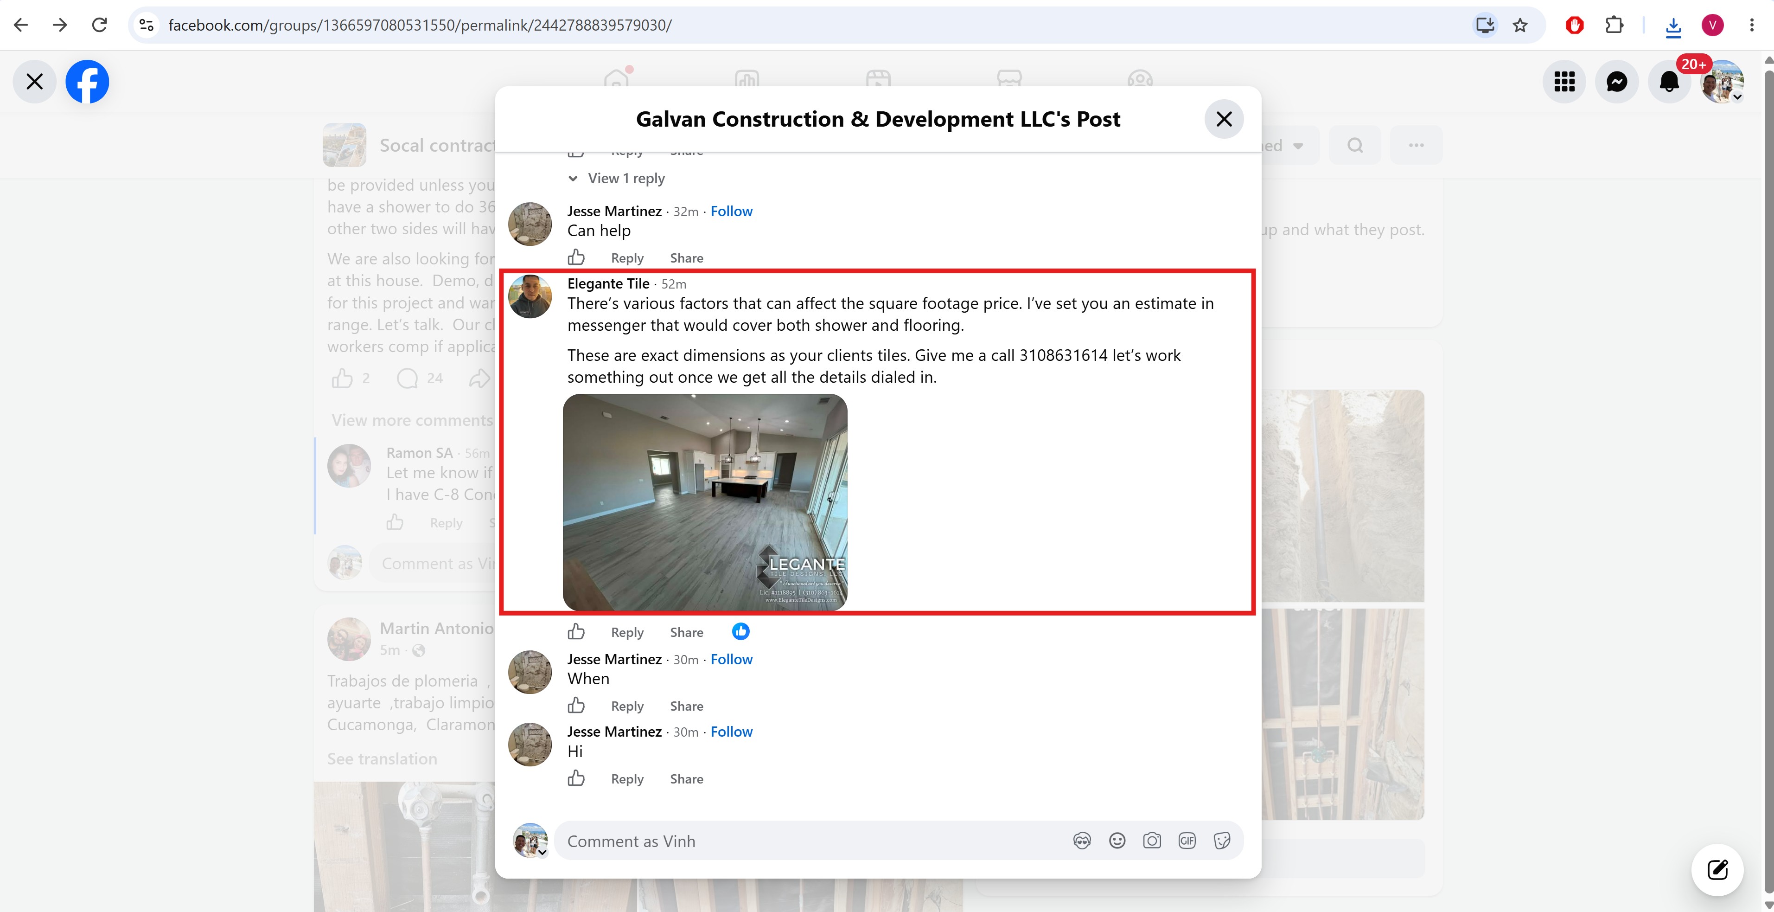This screenshot has height=912, width=1774.
Task: Reply to the Elegante Tile comment
Action: [627, 632]
